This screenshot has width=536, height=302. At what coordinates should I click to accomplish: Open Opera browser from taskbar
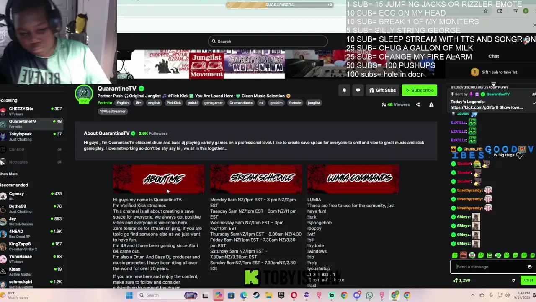tap(294, 295)
